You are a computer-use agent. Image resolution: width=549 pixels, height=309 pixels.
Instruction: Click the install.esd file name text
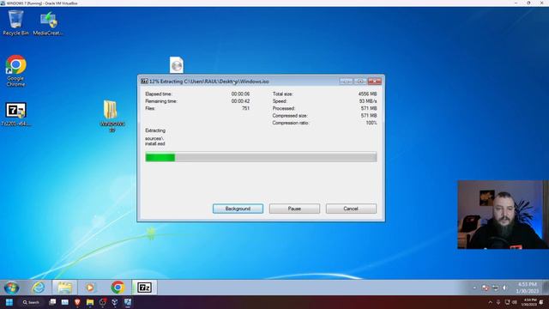(x=155, y=143)
